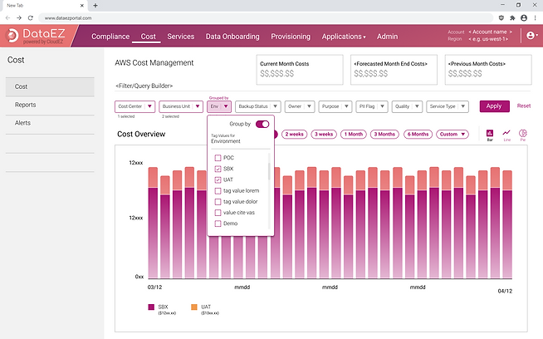Open the Compliance tab

[x=110, y=37]
